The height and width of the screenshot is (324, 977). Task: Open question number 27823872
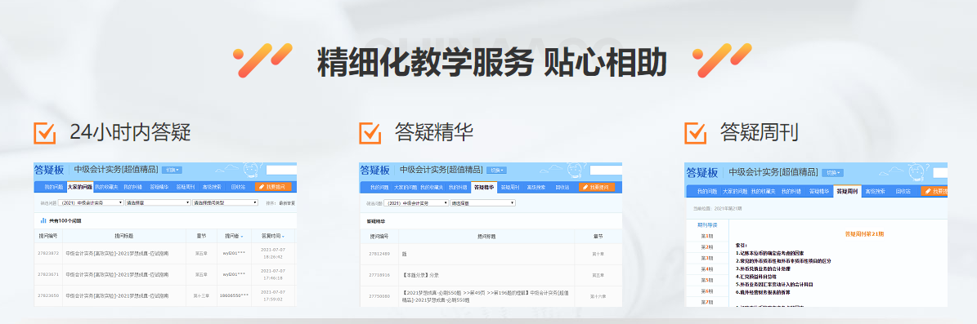coord(48,253)
